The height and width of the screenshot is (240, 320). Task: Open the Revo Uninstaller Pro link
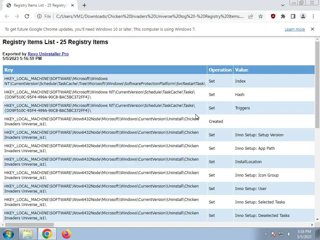pyautogui.click(x=48, y=54)
